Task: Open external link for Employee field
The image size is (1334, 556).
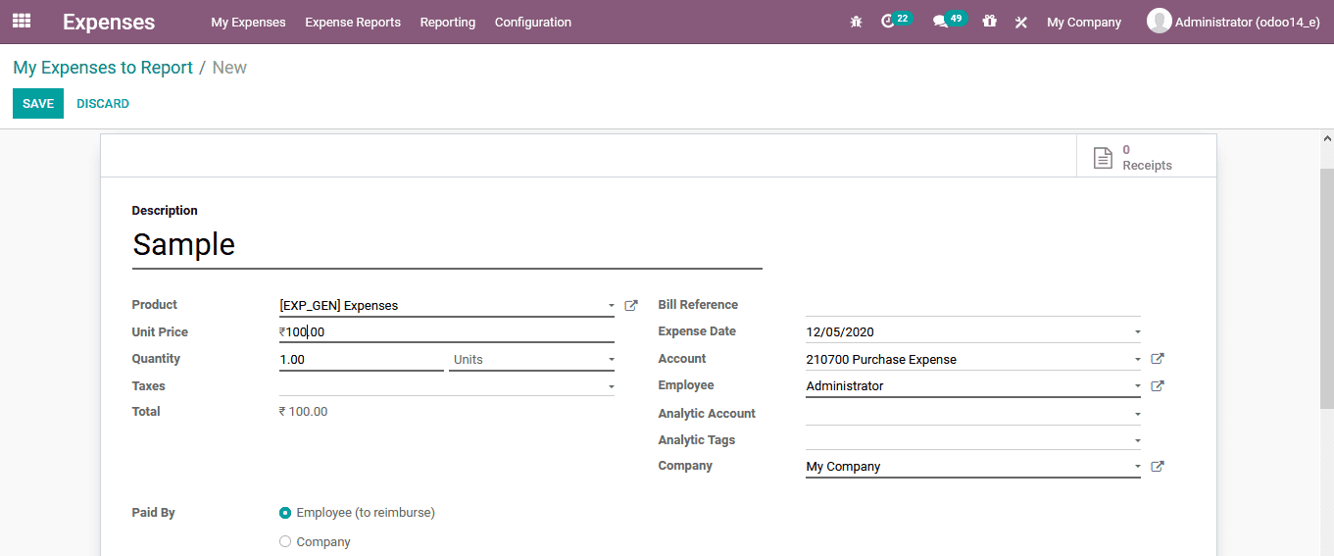Action: tap(1158, 386)
